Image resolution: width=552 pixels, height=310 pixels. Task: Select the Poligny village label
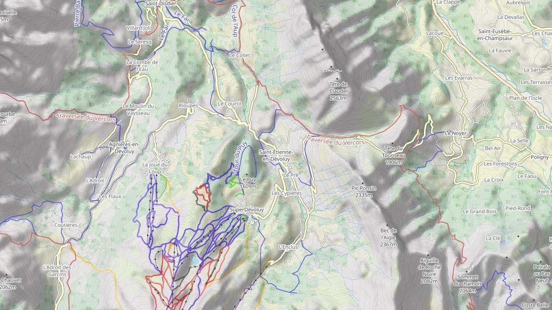click(x=540, y=157)
